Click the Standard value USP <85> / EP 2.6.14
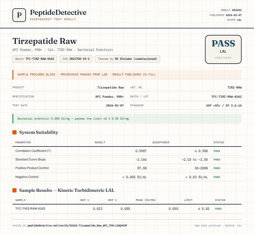The image size is (254, 235). click(224, 105)
